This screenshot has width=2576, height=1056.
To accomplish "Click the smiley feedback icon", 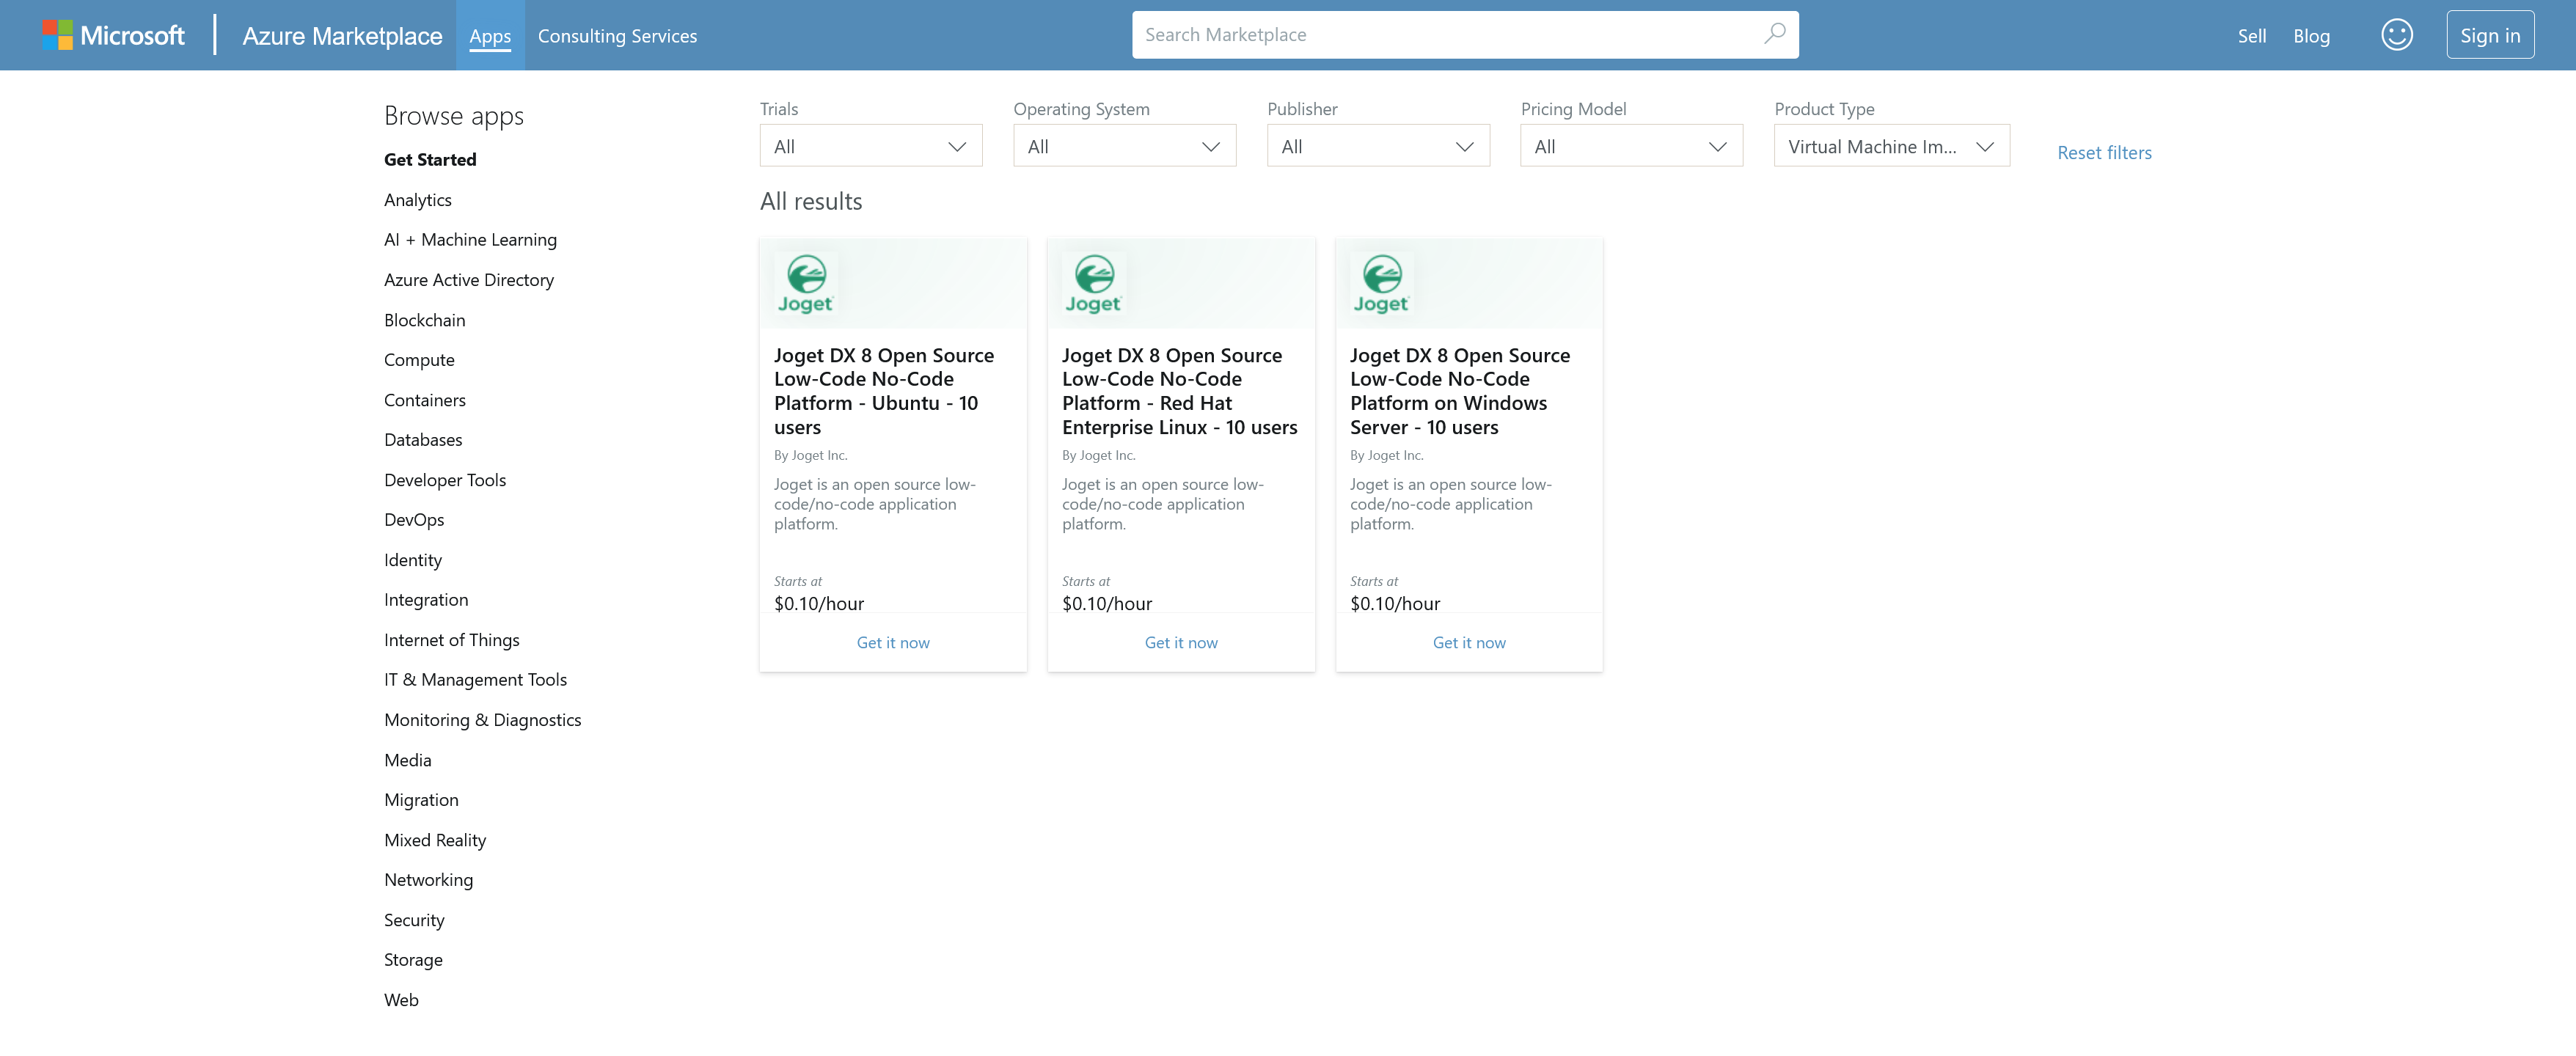I will click(x=2396, y=35).
